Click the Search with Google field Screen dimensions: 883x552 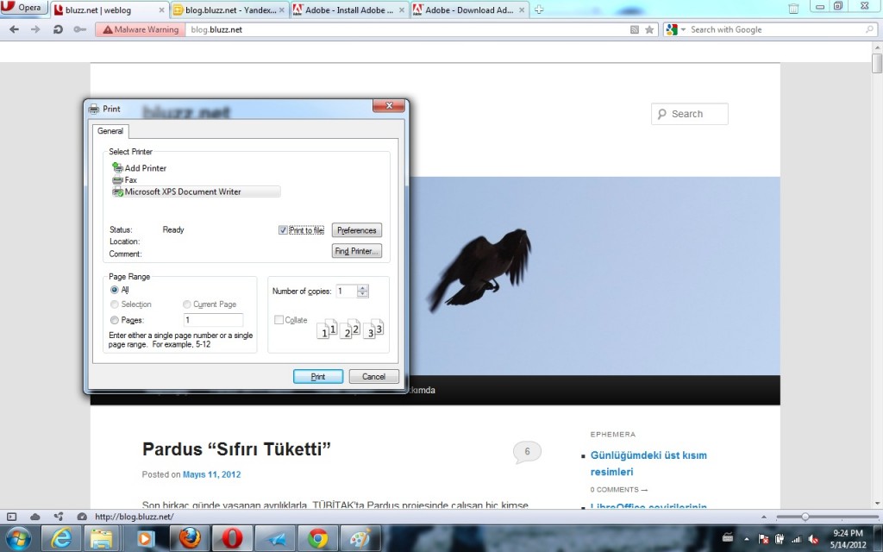(x=776, y=29)
